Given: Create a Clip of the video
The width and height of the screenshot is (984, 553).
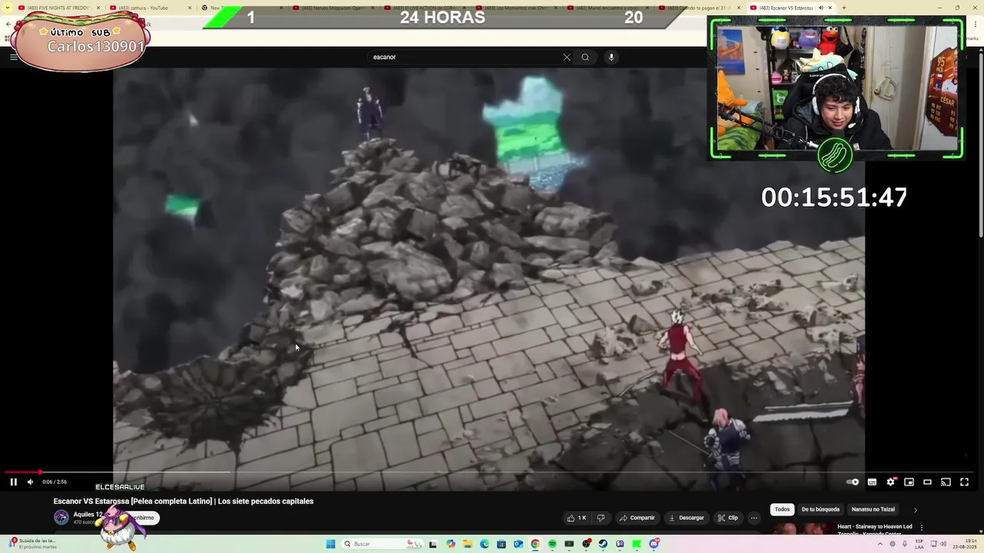Looking at the screenshot, I should tap(727, 518).
